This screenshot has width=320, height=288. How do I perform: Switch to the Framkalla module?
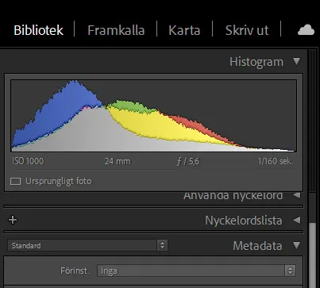pos(116,30)
